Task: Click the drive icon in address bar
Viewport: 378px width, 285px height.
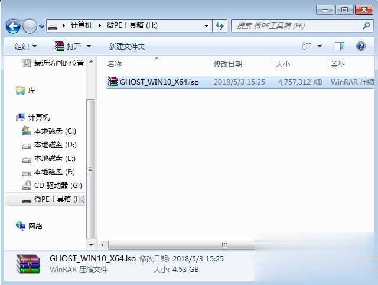Action: pos(53,27)
